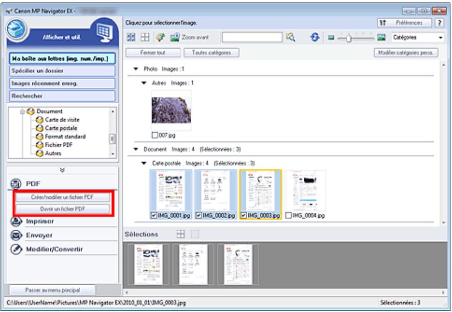Open the Envoyer menu

[39, 235]
